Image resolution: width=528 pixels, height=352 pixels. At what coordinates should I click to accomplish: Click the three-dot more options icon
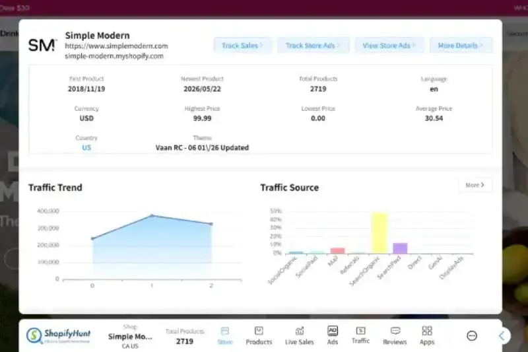click(472, 335)
